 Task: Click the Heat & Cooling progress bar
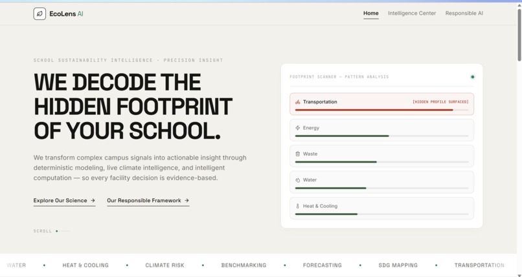point(326,214)
